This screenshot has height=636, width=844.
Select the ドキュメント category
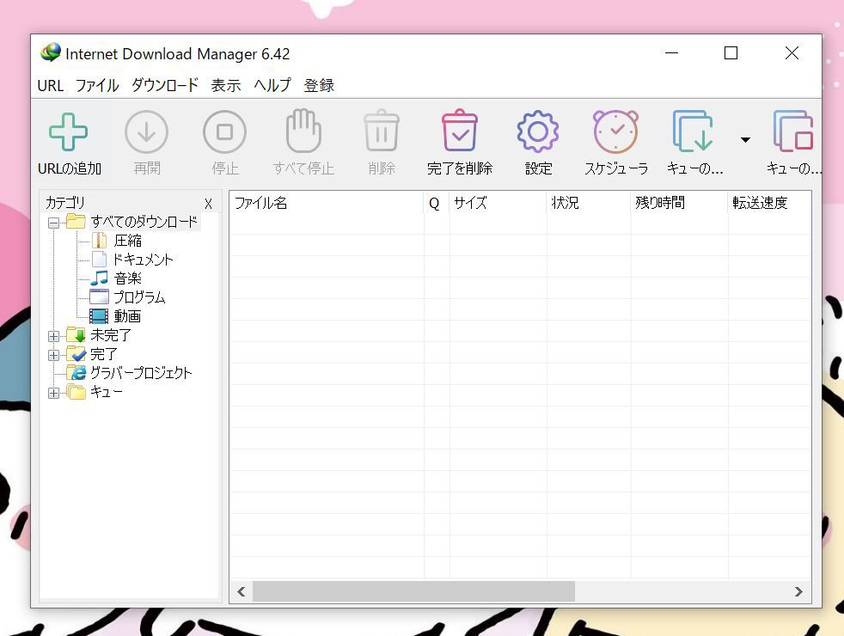click(143, 260)
